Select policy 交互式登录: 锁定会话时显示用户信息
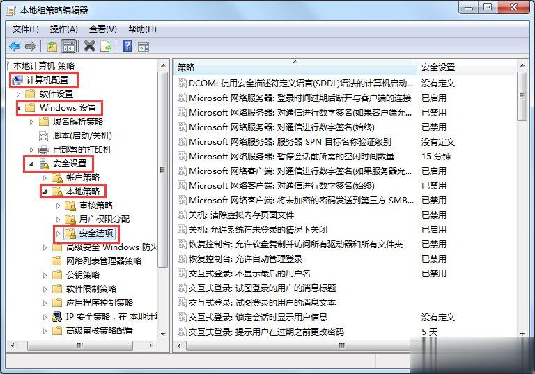Viewport: 535px width, 374px height. 258,318
